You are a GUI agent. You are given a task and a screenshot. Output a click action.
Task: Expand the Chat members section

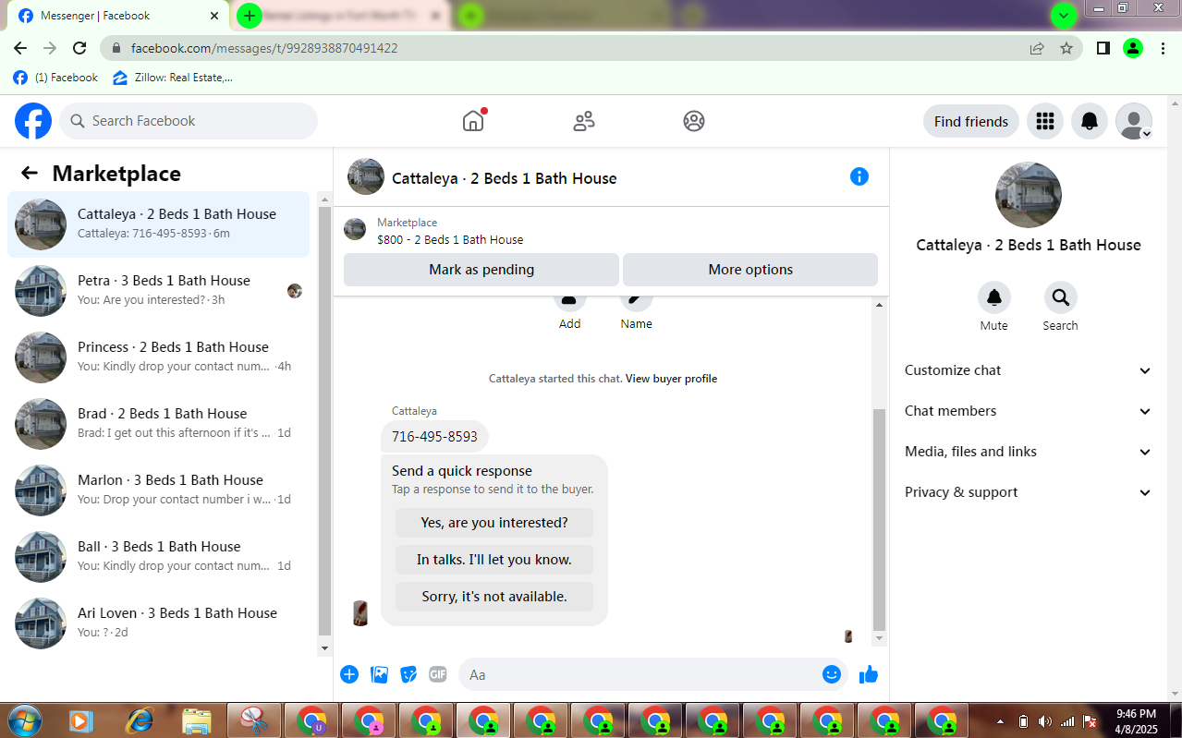point(1028,411)
